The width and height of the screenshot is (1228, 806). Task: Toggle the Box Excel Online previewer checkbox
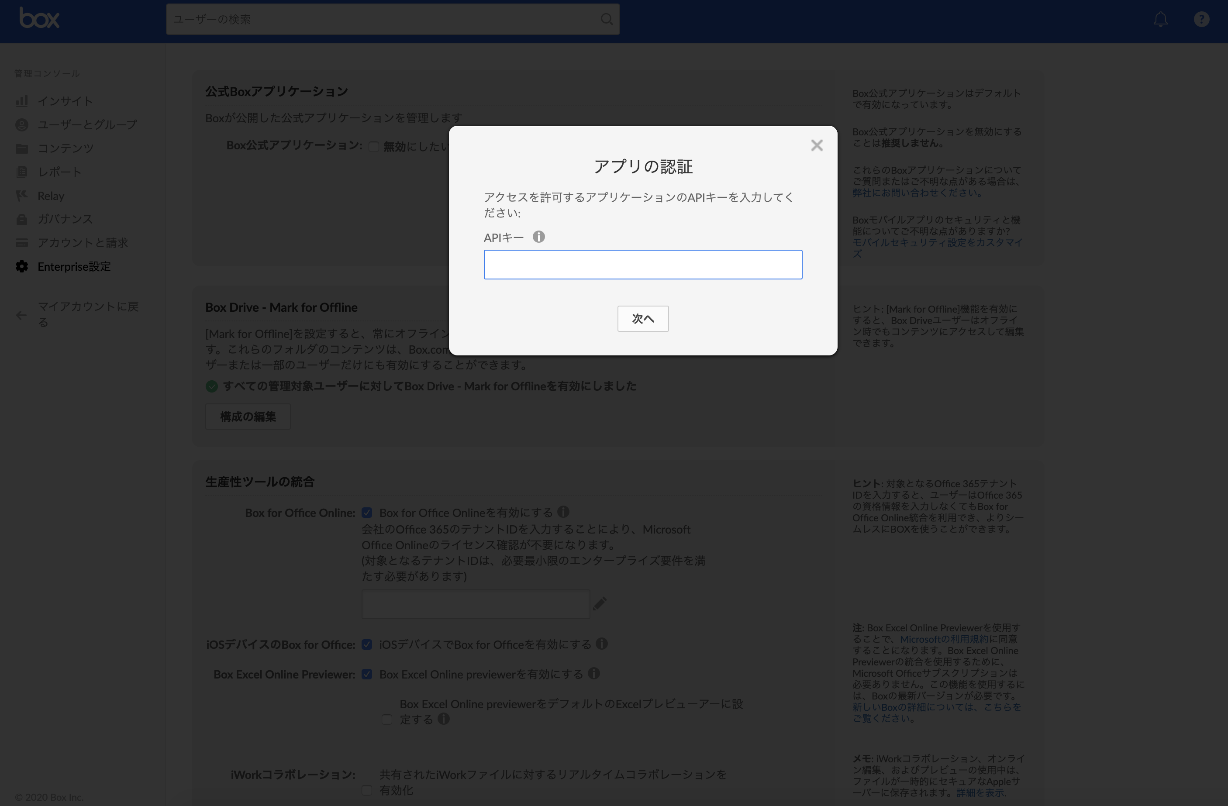coord(367,674)
